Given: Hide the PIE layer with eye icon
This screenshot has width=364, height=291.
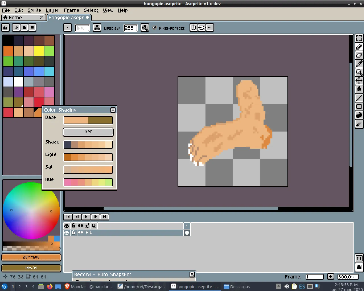Looking at the screenshot, I should [67, 233].
